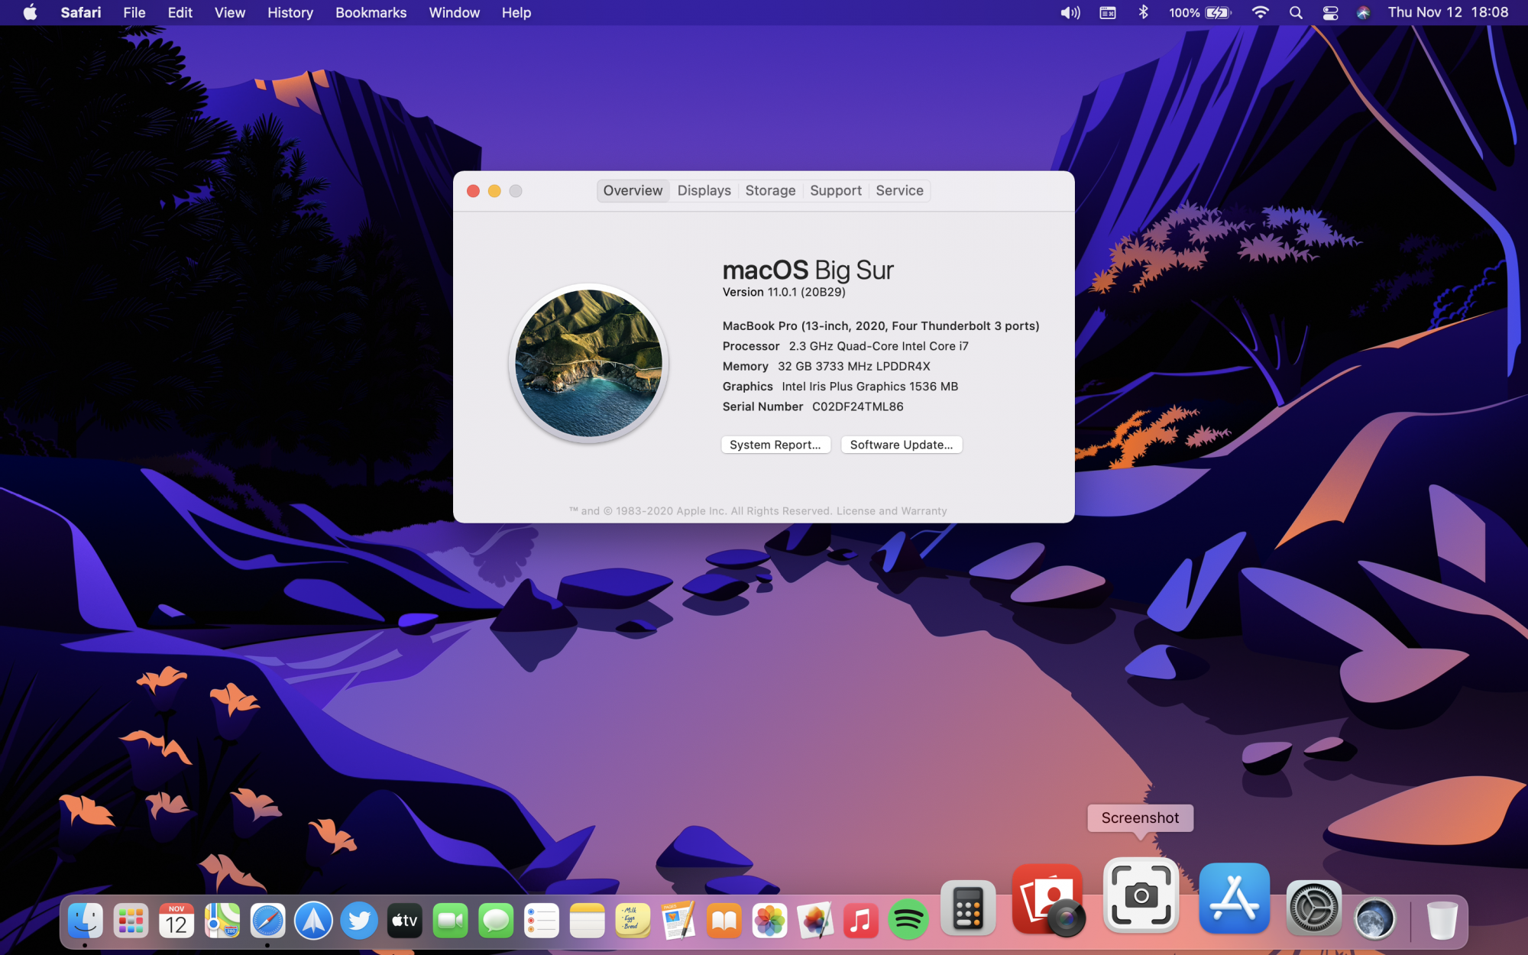Switch to the Displays tab
This screenshot has width=1528, height=955.
pyautogui.click(x=704, y=191)
